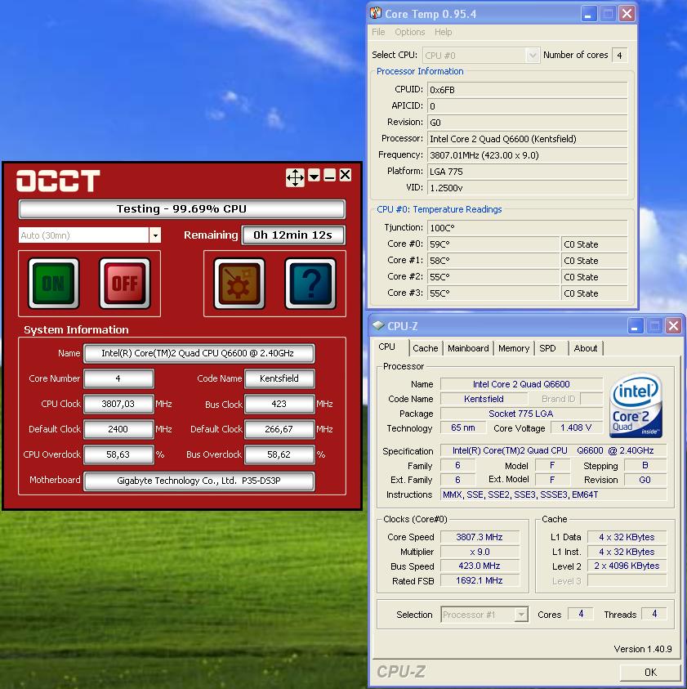Open Core Temp Help menu

coord(444,32)
